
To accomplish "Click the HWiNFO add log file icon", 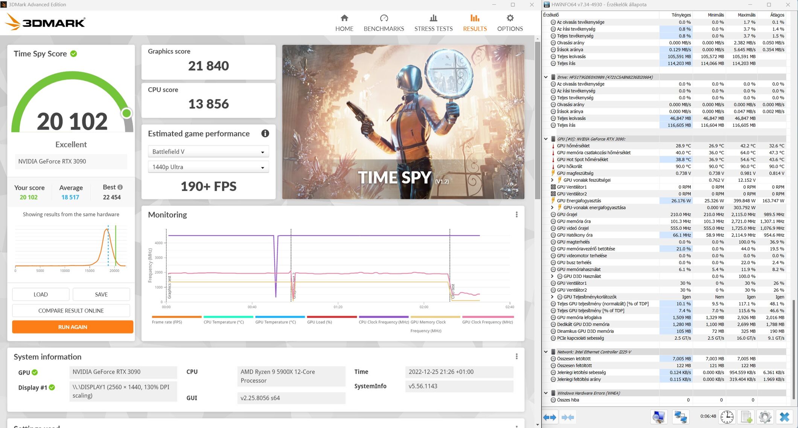I will [746, 417].
